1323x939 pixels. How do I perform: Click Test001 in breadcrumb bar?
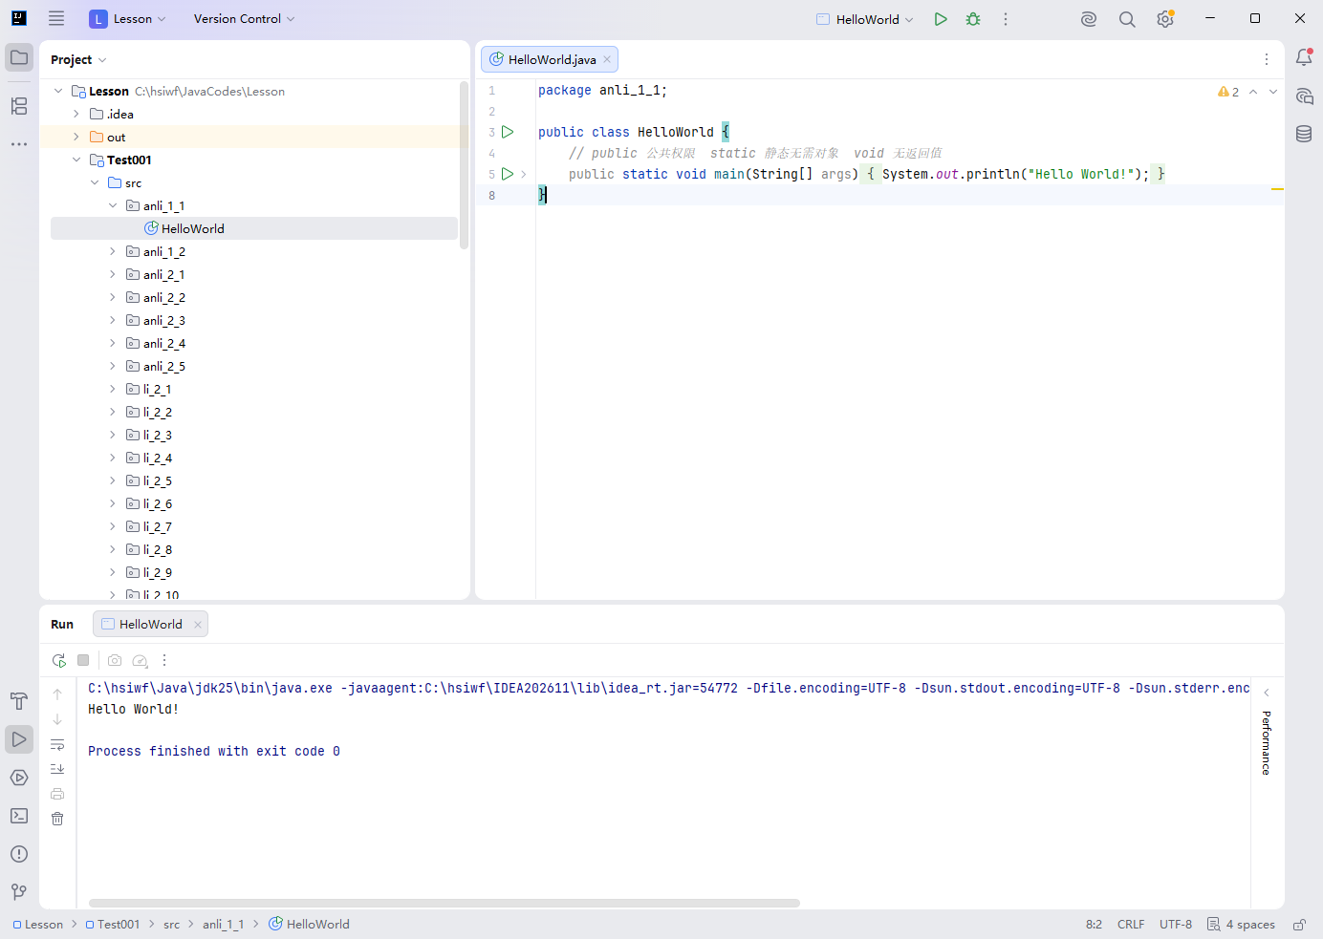click(x=113, y=925)
